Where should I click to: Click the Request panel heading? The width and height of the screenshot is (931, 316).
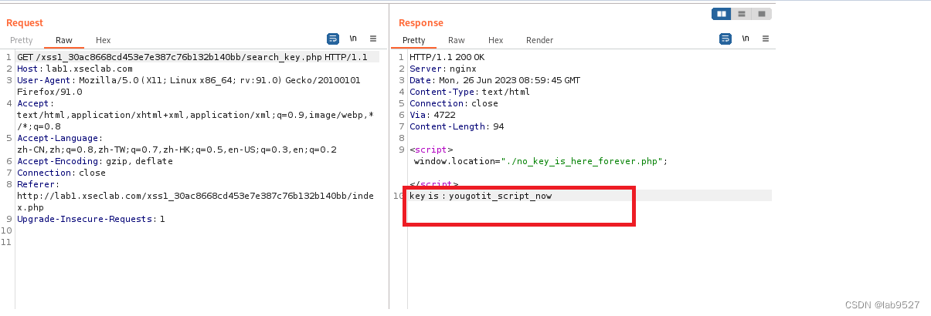point(25,23)
